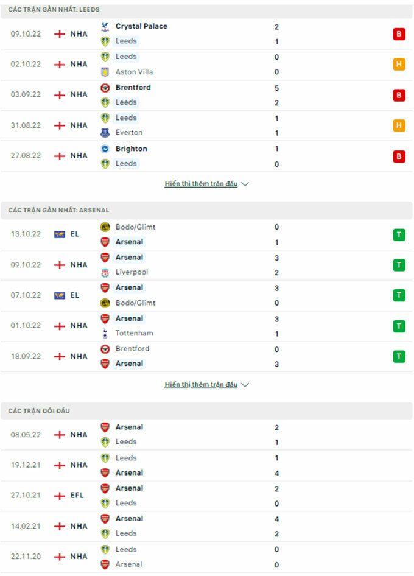Click the Liverpool club crest
Screen dimensions: 414x576
click(105, 272)
